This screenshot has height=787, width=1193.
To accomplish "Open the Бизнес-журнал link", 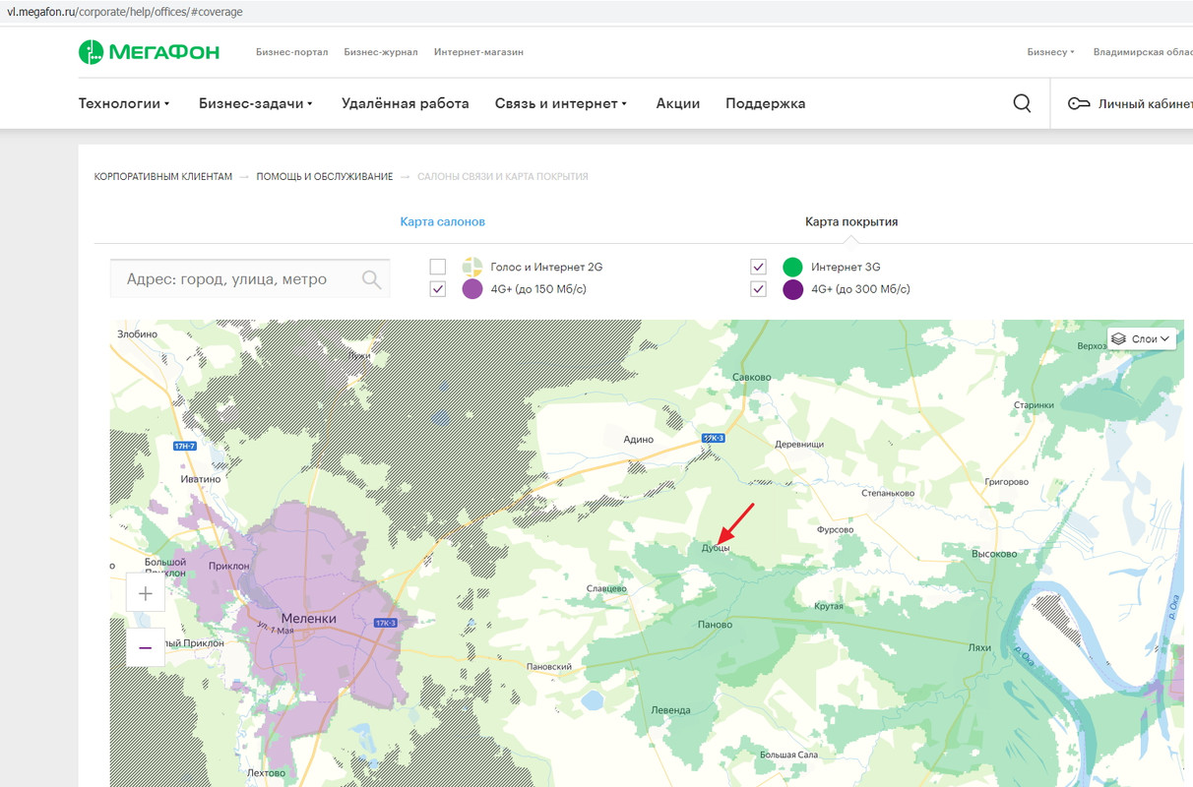I will [381, 52].
